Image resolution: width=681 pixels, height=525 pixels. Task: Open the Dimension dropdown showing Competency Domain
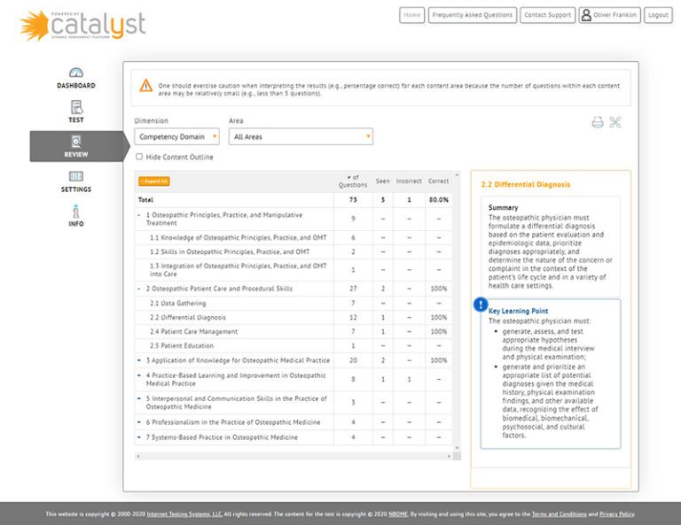click(x=177, y=136)
